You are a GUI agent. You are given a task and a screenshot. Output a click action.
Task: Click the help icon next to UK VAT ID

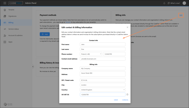click(x=127, y=94)
